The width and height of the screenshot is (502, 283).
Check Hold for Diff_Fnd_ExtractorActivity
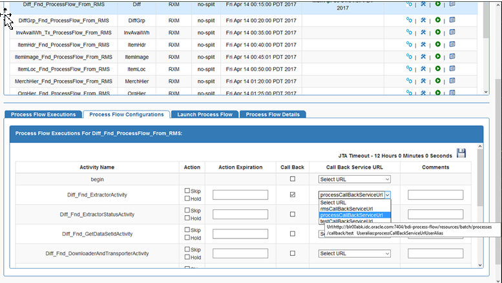(187, 198)
